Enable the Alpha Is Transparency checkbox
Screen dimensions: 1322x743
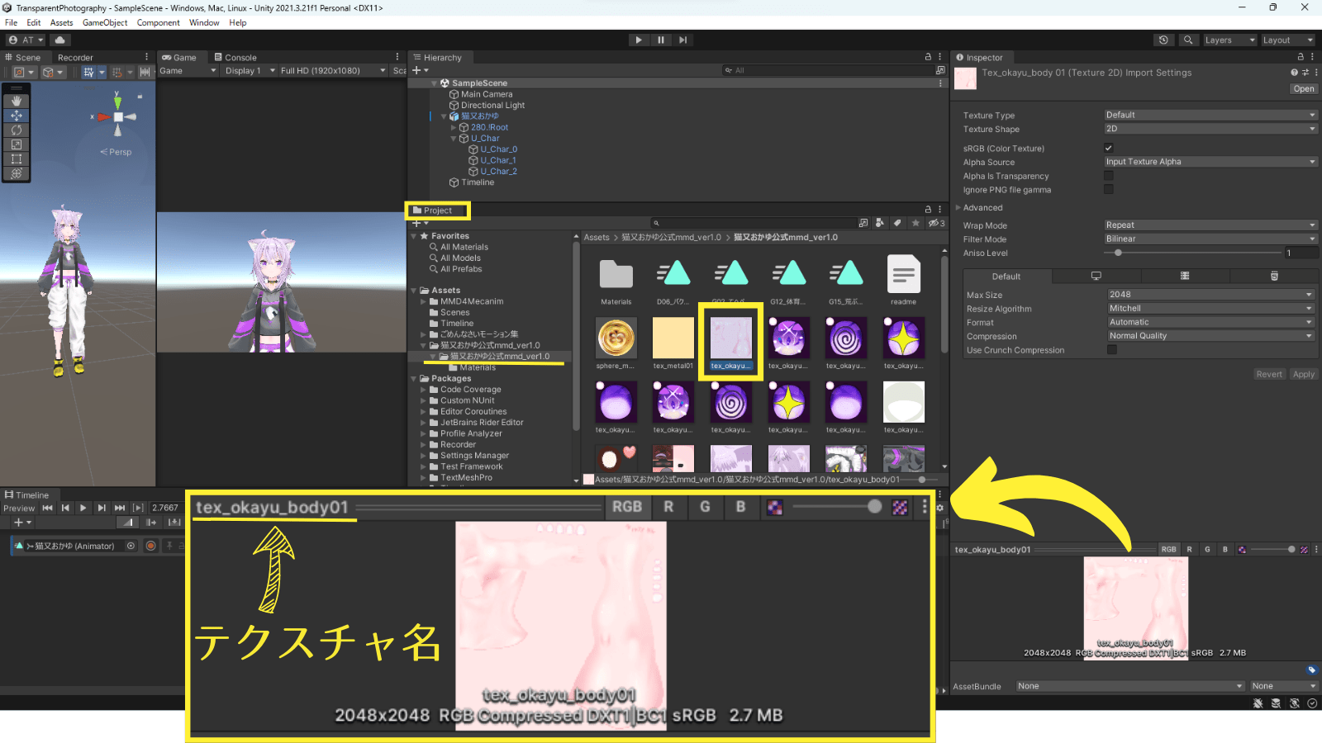coord(1109,176)
